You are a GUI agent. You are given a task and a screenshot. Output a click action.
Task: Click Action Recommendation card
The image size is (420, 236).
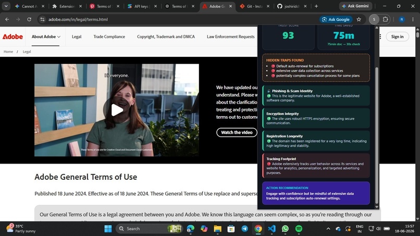tap(316, 193)
